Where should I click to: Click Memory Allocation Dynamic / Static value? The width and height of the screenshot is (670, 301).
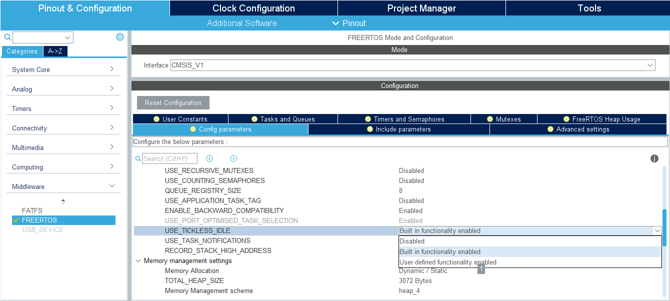(x=423, y=270)
